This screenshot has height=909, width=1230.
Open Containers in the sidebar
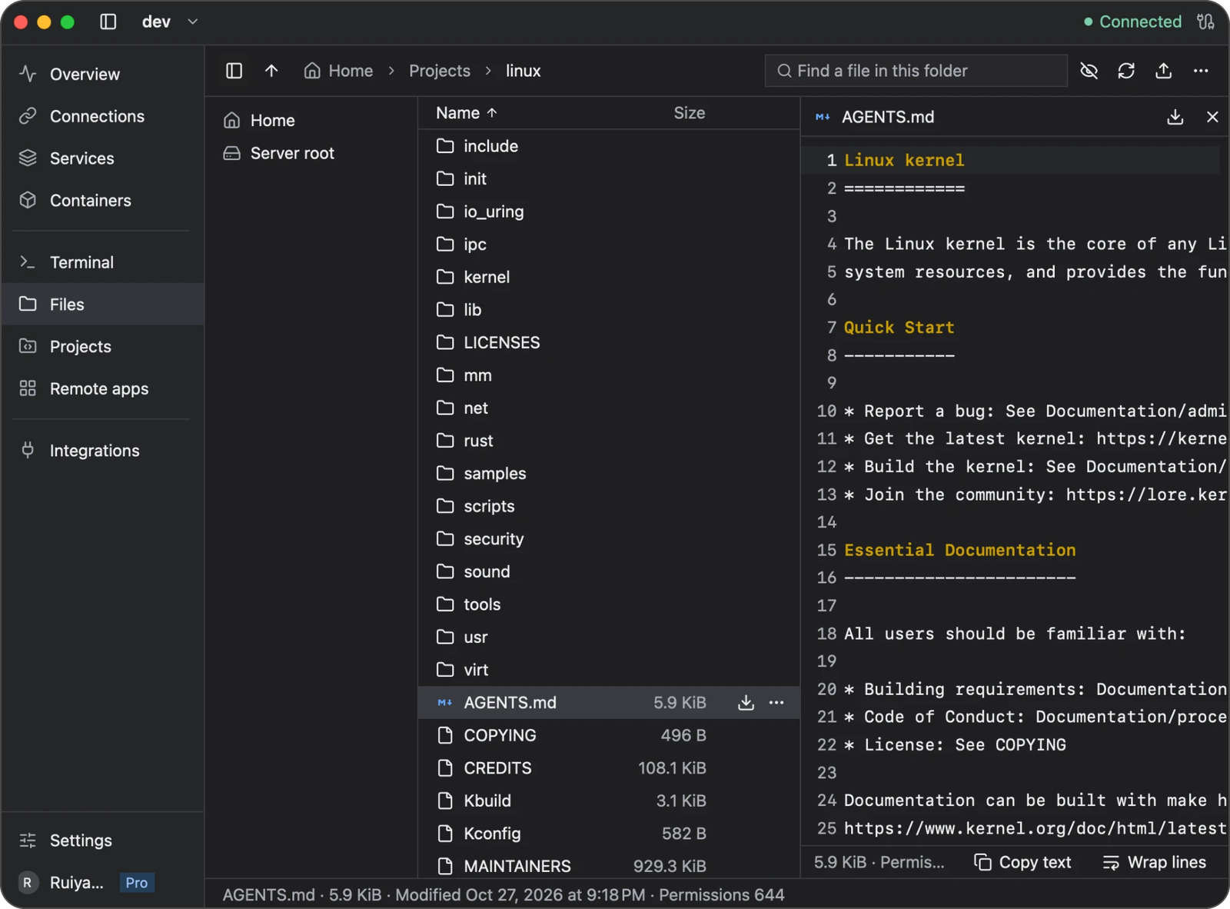(x=103, y=200)
